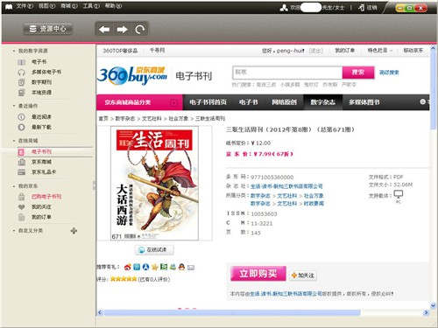Switch to the 网络原创 tab
438x328 pixels.
coord(284,102)
